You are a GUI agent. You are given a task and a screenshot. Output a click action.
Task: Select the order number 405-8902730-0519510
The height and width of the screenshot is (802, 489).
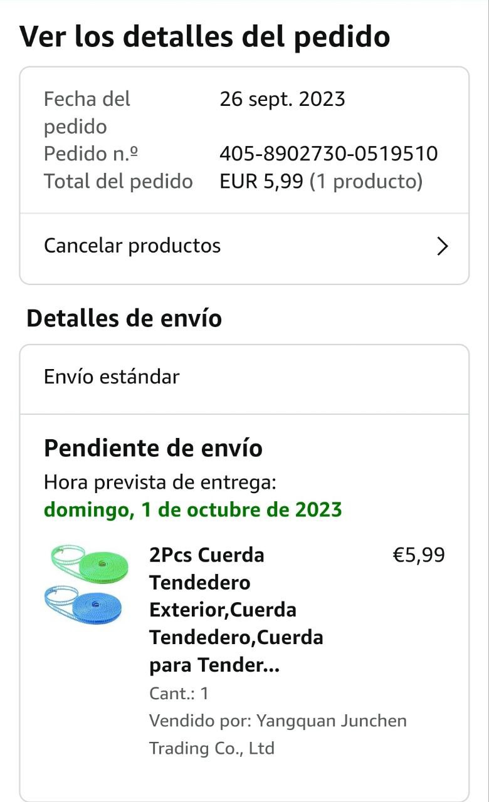point(329,154)
